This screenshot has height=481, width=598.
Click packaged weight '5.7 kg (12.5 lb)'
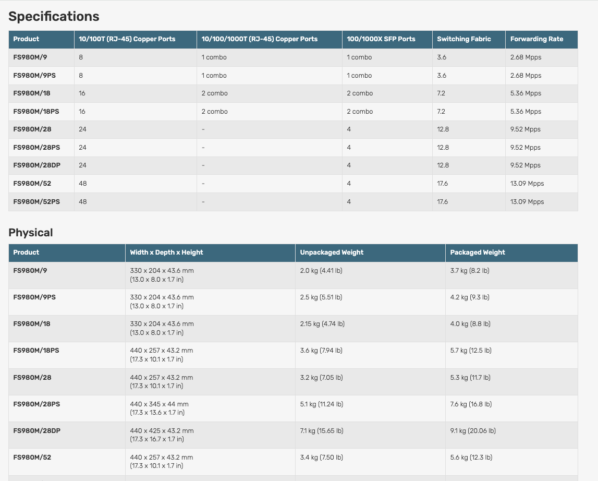[x=471, y=351]
